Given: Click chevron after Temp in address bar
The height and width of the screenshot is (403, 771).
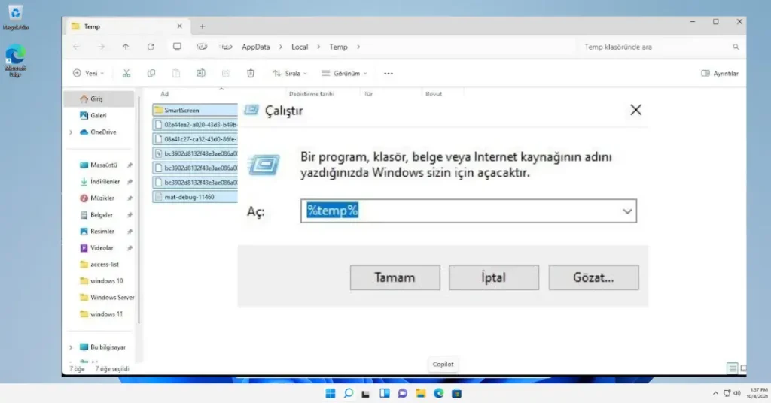Looking at the screenshot, I should click(x=358, y=47).
